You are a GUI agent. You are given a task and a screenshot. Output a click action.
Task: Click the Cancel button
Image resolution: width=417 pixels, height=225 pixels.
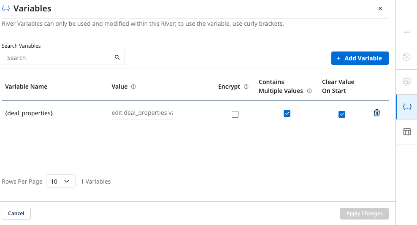pyautogui.click(x=16, y=214)
